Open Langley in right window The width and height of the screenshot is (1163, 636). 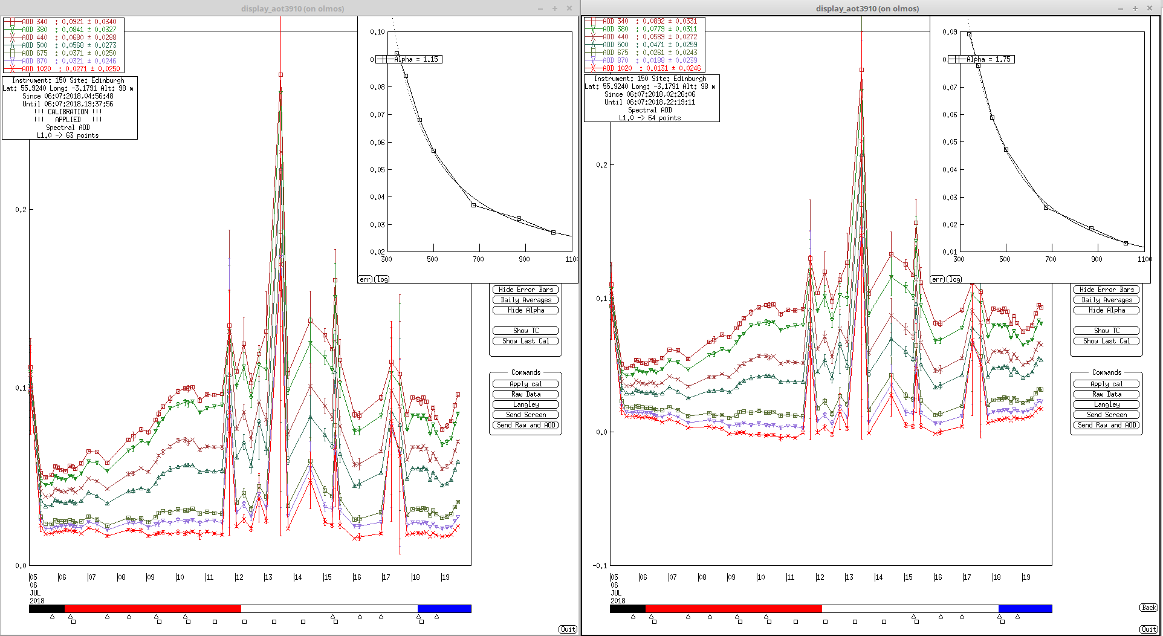click(1107, 404)
